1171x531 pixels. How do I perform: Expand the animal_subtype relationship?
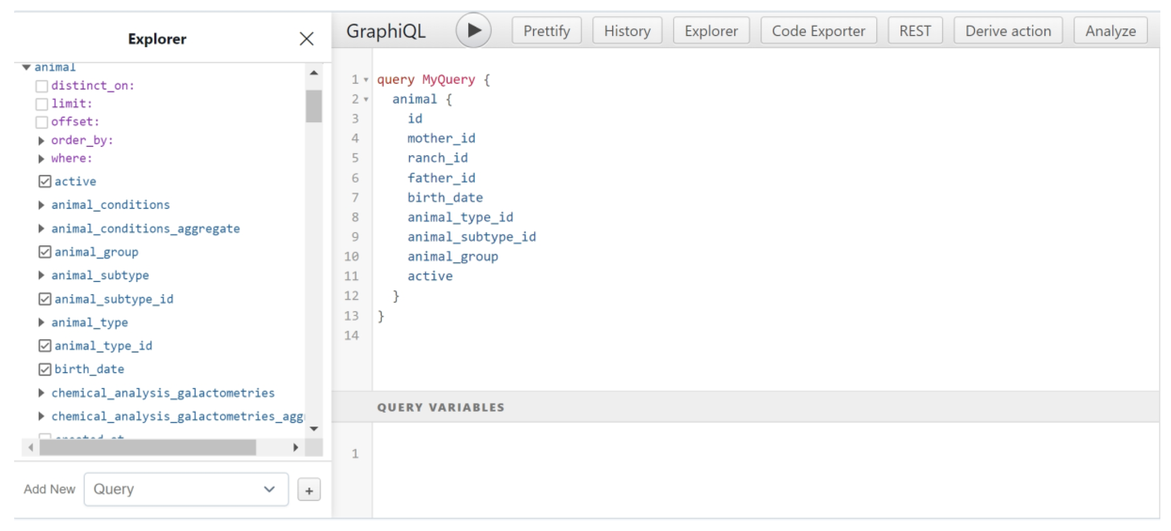(x=41, y=276)
